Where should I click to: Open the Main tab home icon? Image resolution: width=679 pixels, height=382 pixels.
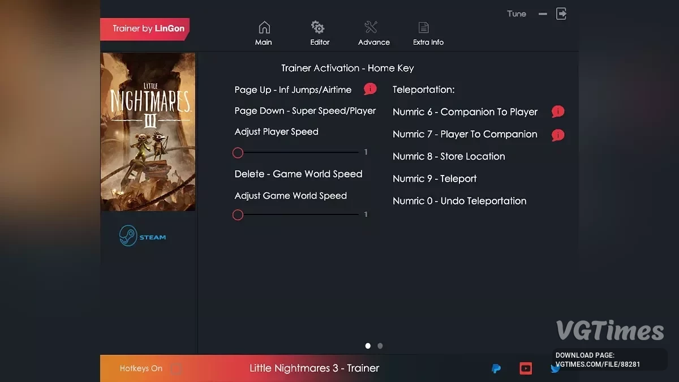(264, 28)
